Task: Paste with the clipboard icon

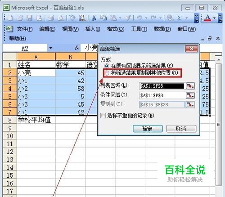Action: pos(113,18)
